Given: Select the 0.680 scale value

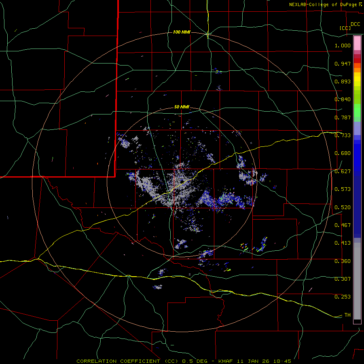Looking at the screenshot, I should (x=343, y=153).
